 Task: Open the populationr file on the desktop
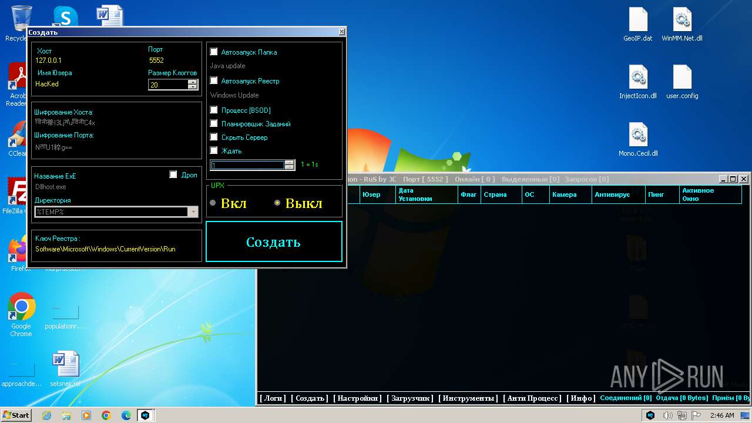click(65, 317)
